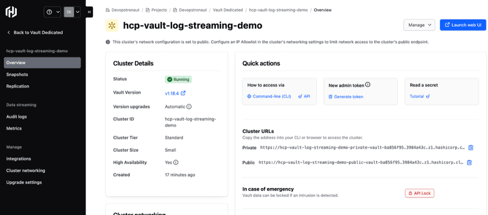Copy the Private cluster URL

[470, 147]
